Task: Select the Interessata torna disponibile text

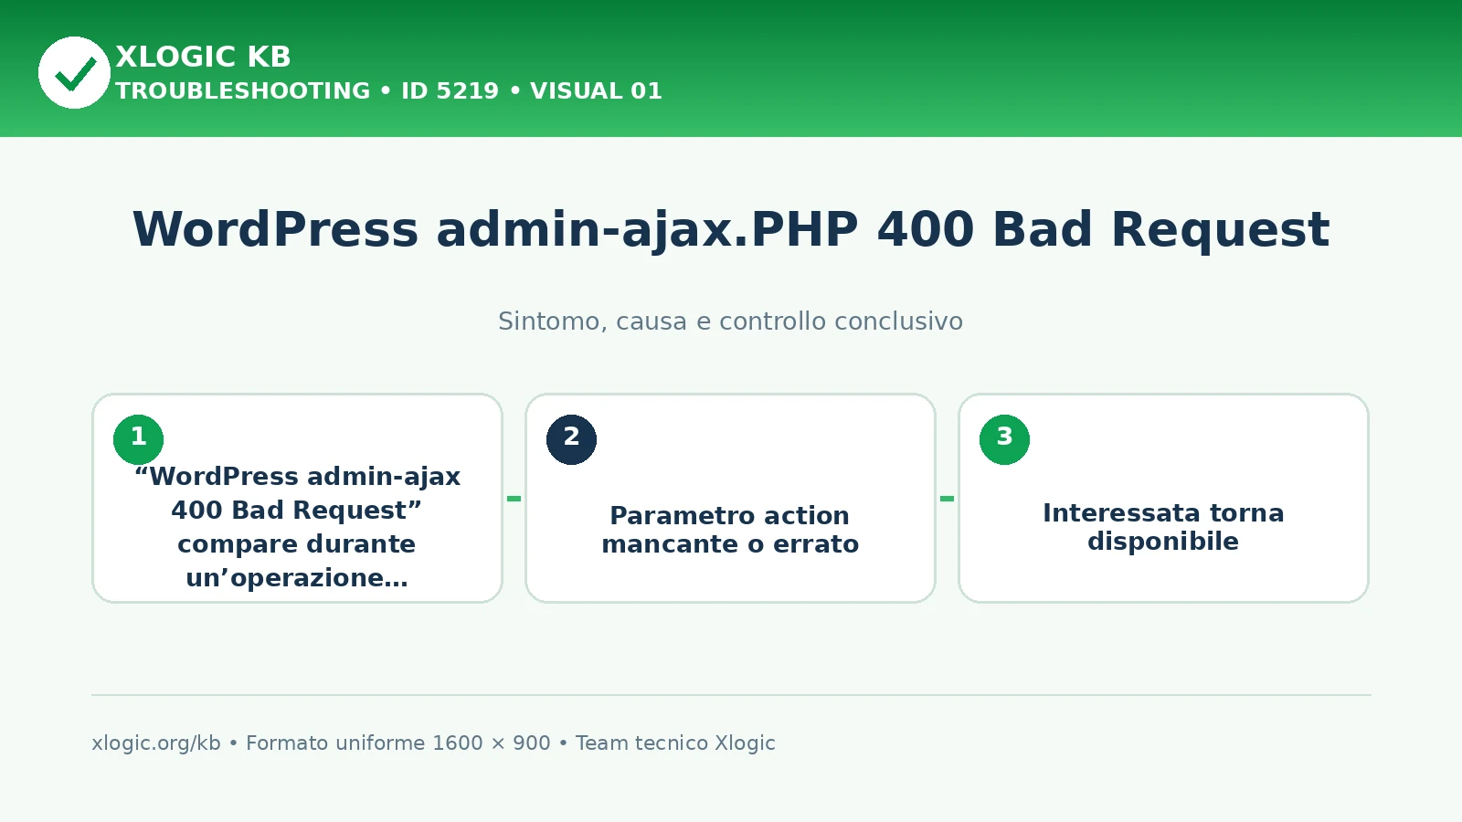Action: click(x=1163, y=527)
